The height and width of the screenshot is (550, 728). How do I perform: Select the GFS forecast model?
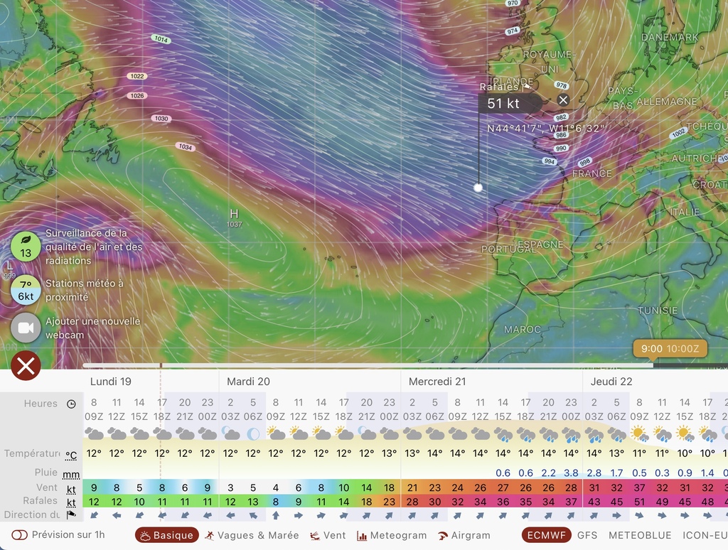(x=587, y=535)
